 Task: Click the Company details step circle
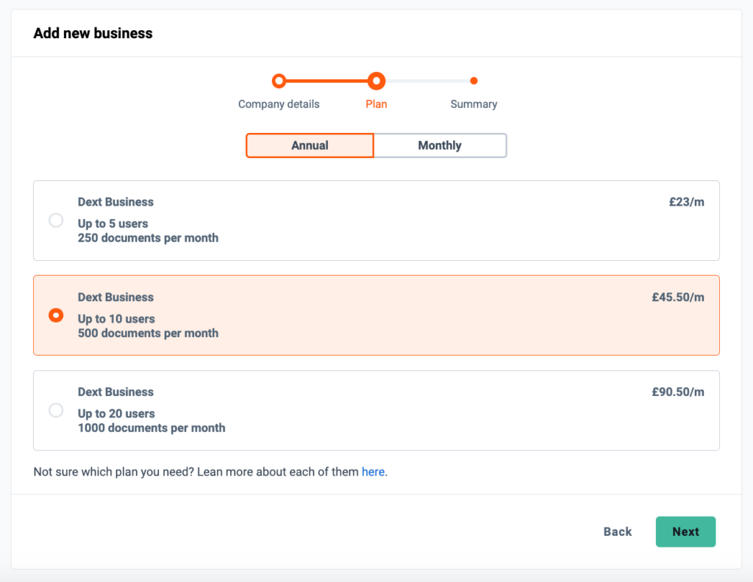279,81
